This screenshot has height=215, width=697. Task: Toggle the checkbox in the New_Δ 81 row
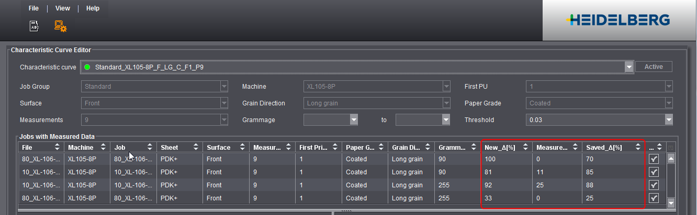pos(654,172)
